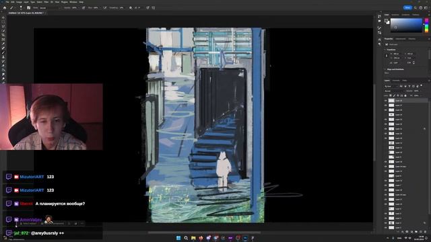Delete layer trash icon

[x=425, y=231]
